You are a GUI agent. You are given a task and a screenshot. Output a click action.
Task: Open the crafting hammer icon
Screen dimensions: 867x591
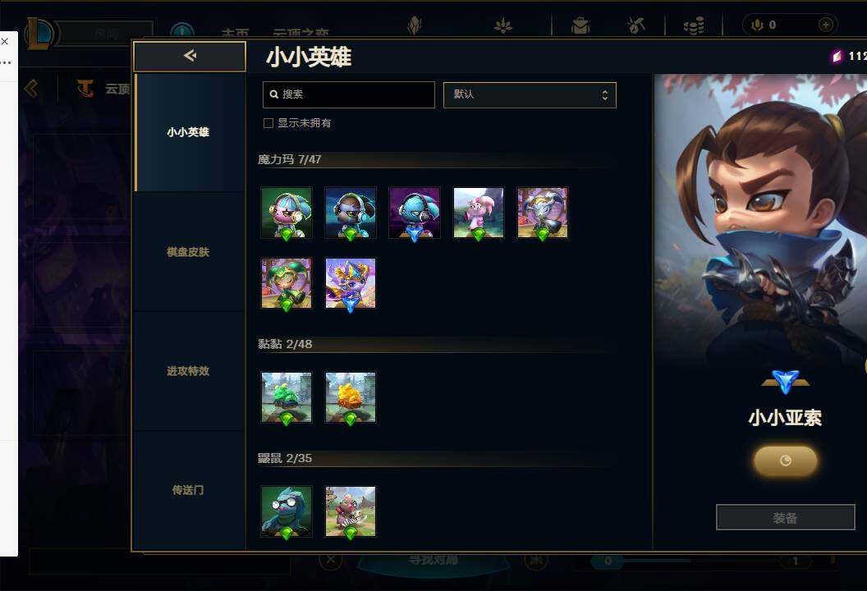[x=635, y=25]
